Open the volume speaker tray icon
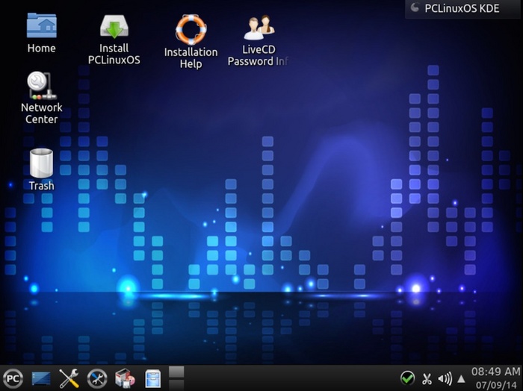The image size is (523, 391). click(x=445, y=378)
